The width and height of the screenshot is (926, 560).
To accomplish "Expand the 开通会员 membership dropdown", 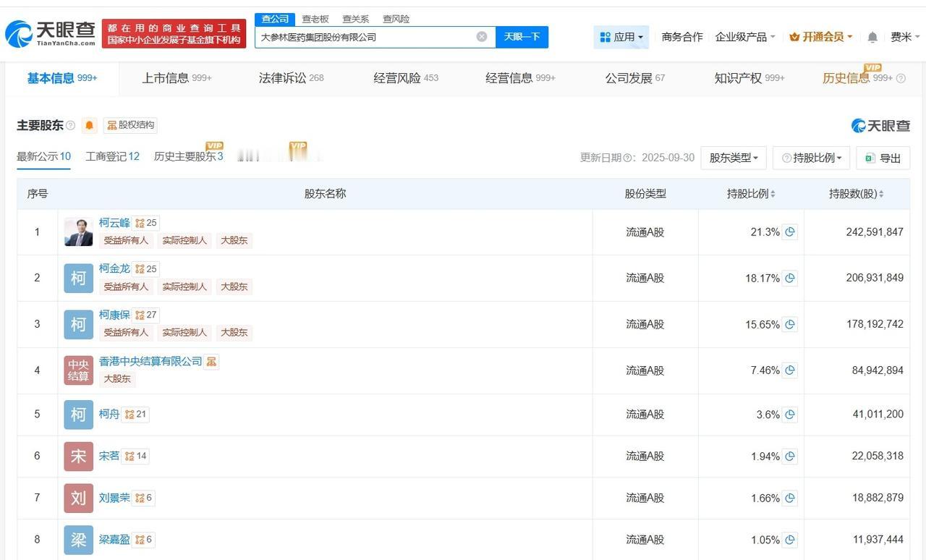I will [820, 37].
